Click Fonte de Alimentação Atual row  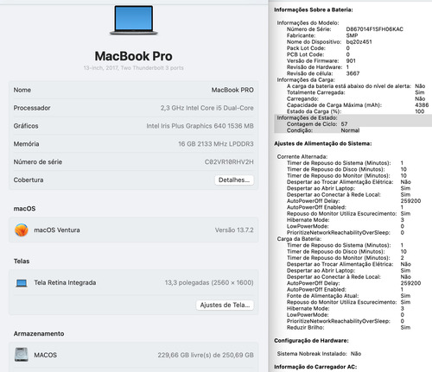348,296
